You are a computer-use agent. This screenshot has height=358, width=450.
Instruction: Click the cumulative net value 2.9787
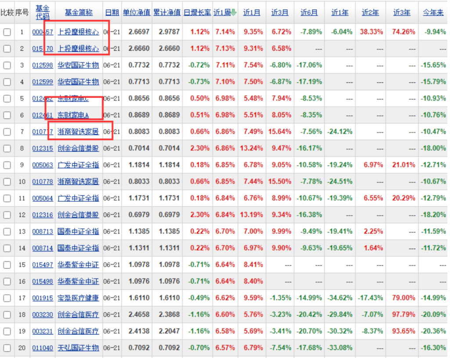(x=169, y=32)
